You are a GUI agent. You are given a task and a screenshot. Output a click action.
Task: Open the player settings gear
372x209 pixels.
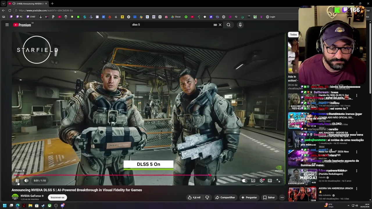pos(262,181)
